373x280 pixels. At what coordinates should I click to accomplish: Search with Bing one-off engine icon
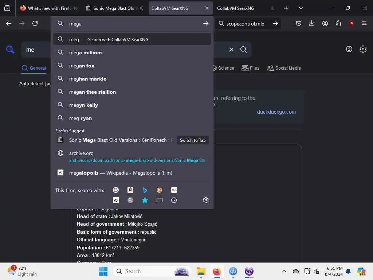click(145, 190)
